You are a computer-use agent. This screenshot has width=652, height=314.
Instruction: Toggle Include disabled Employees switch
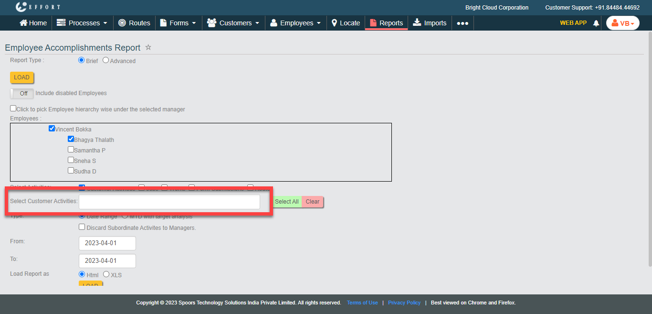22,93
